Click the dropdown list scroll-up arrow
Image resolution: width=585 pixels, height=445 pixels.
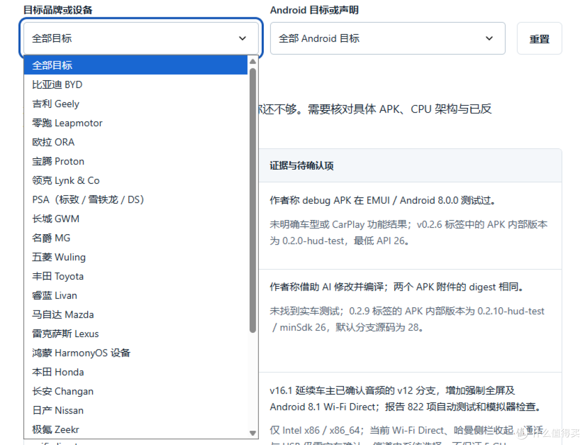point(252,61)
